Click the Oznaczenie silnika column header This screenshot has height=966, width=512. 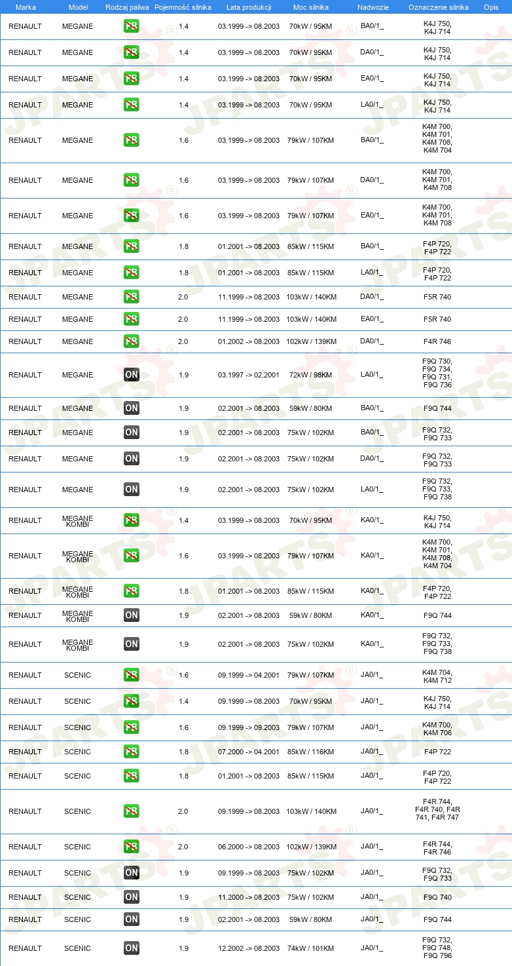point(438,7)
